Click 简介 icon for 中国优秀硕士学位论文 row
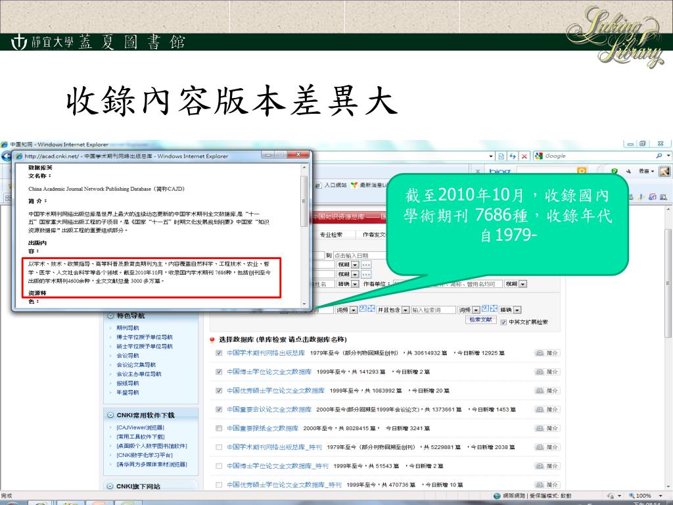 point(547,391)
